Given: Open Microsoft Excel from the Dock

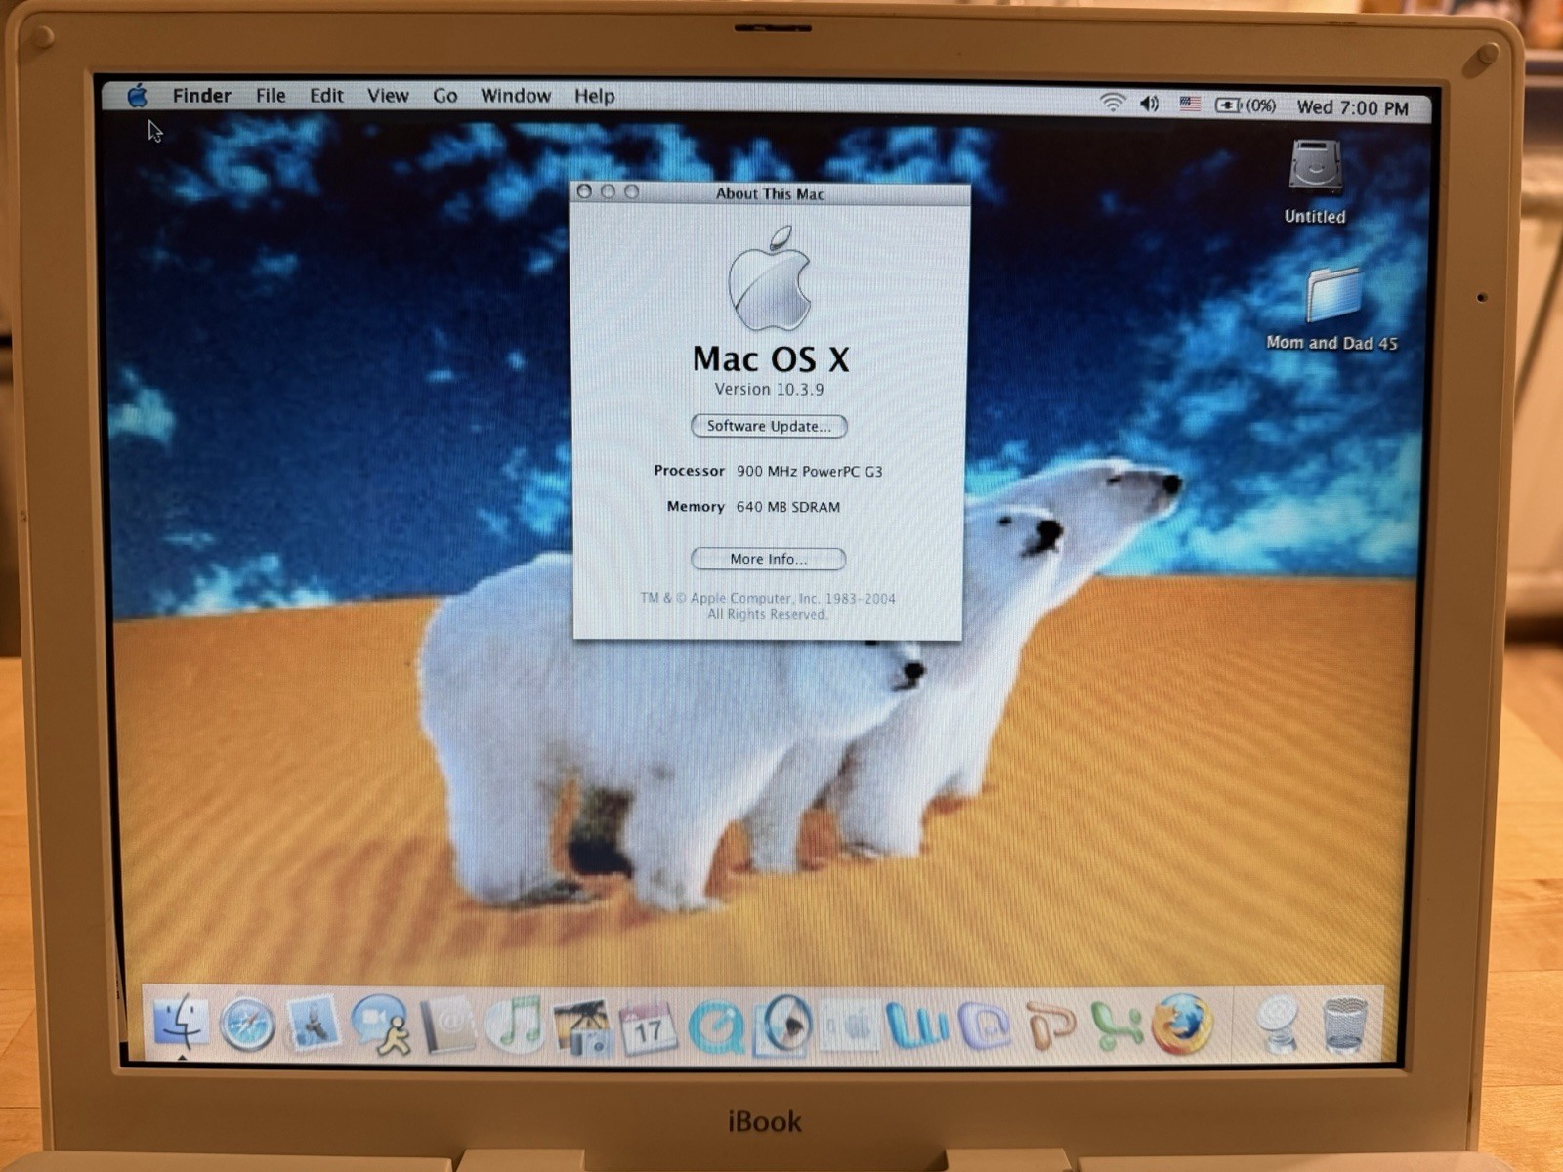Looking at the screenshot, I should pyautogui.click(x=1117, y=1026).
